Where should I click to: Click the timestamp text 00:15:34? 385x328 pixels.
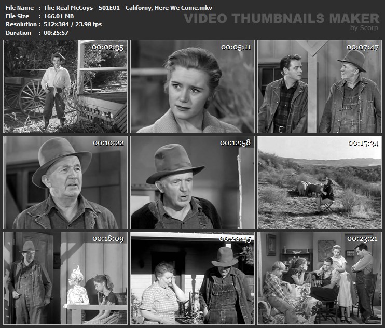(363, 144)
